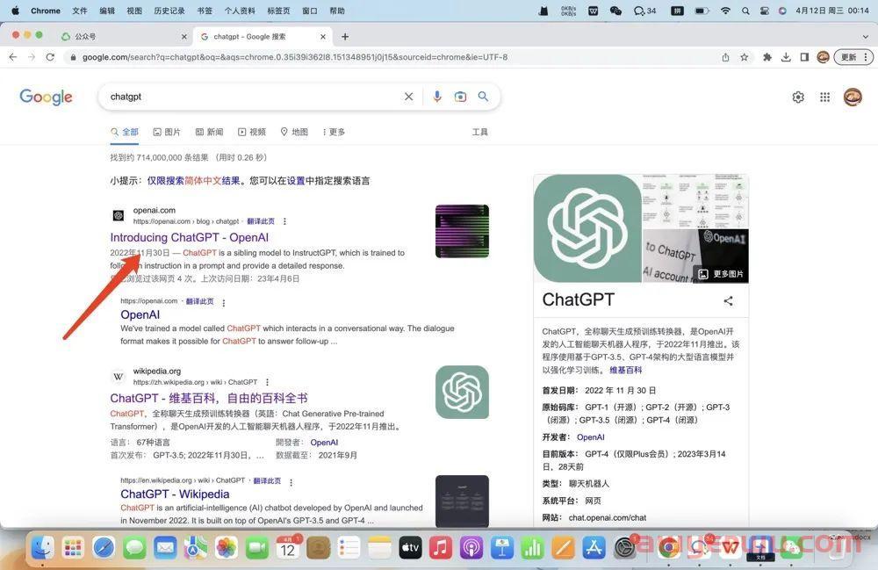Share the ChatGPT knowledge panel

pos(728,300)
